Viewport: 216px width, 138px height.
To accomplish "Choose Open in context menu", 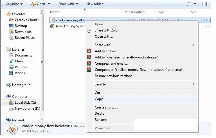I will (142, 24).
